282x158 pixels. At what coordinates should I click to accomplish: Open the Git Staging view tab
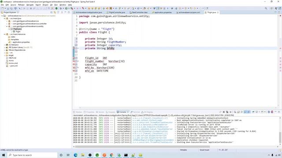point(147,112)
